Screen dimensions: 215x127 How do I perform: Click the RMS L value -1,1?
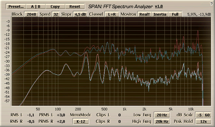(31, 115)
